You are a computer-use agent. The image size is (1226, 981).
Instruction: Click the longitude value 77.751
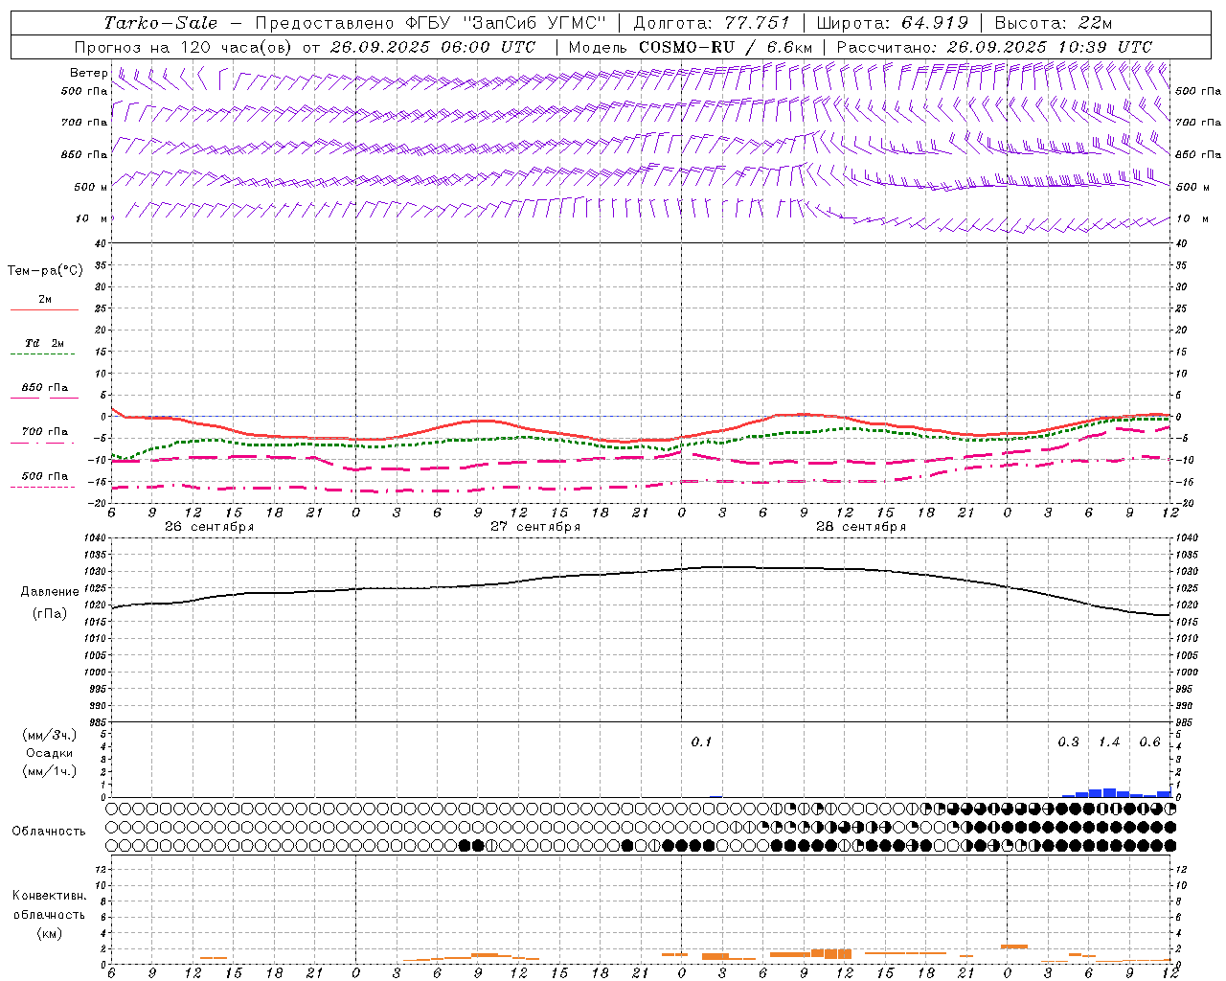757,23
